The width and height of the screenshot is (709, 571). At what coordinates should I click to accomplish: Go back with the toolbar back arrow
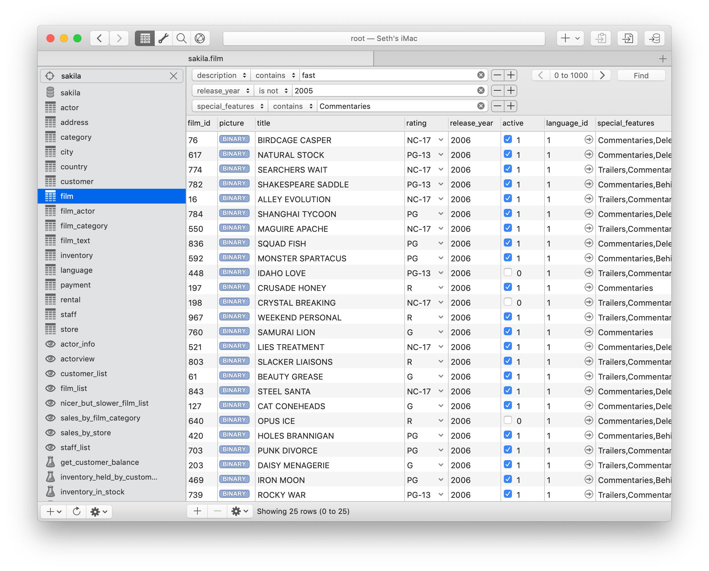(x=100, y=38)
